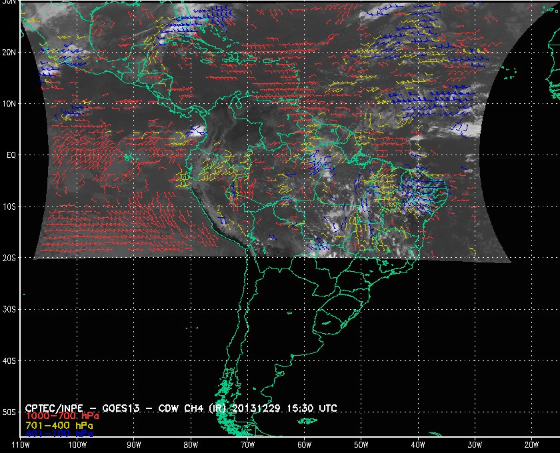Click the 30W longitude axis label
This screenshot has width=560, height=453.
[x=474, y=444]
